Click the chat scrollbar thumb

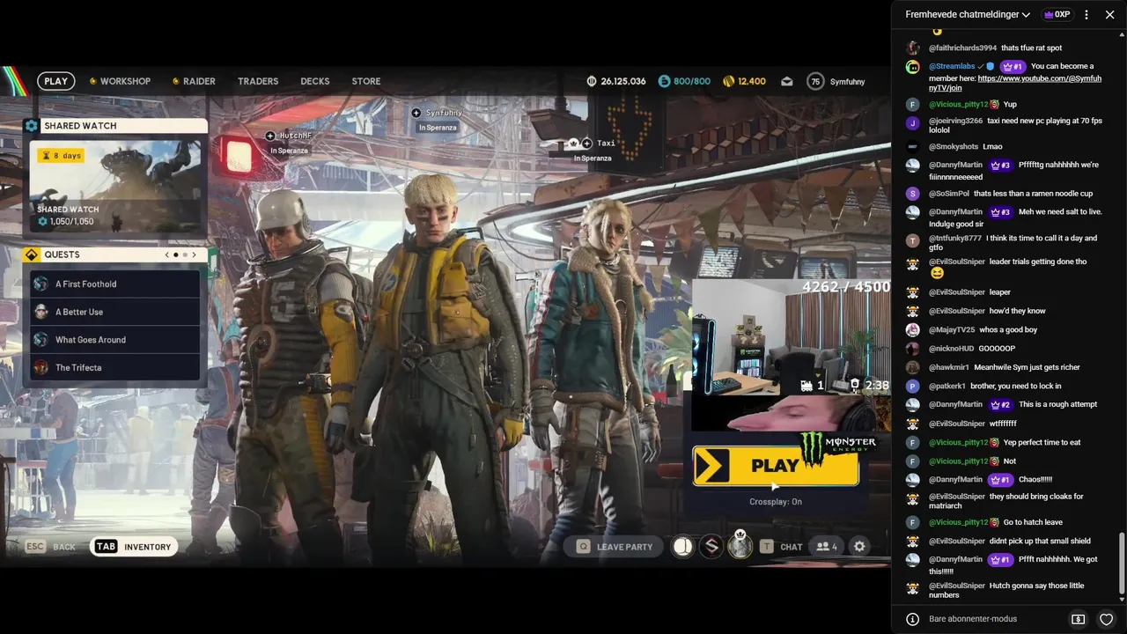coord(1122,563)
